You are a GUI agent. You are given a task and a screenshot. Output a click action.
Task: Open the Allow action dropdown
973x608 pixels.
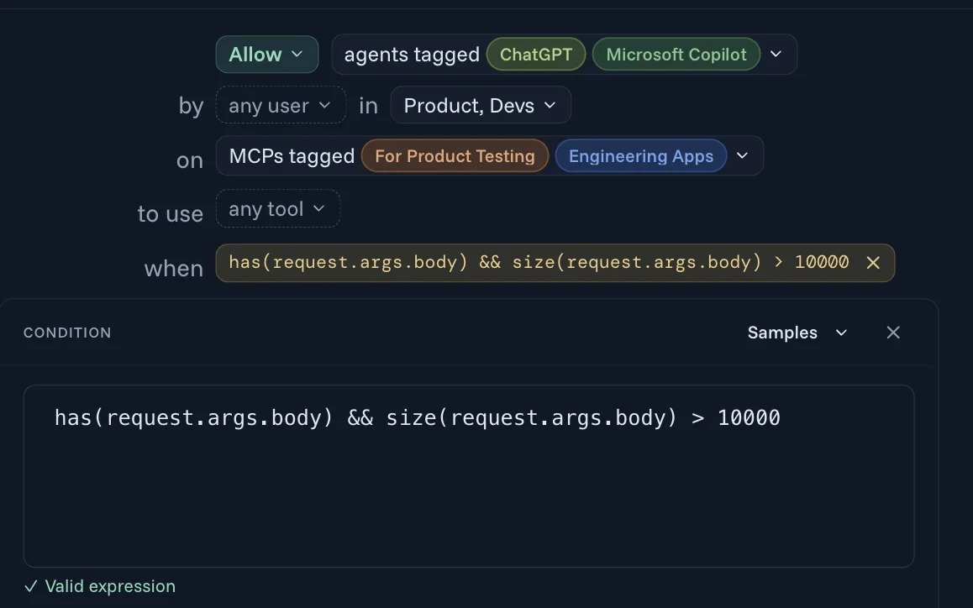[x=267, y=55]
